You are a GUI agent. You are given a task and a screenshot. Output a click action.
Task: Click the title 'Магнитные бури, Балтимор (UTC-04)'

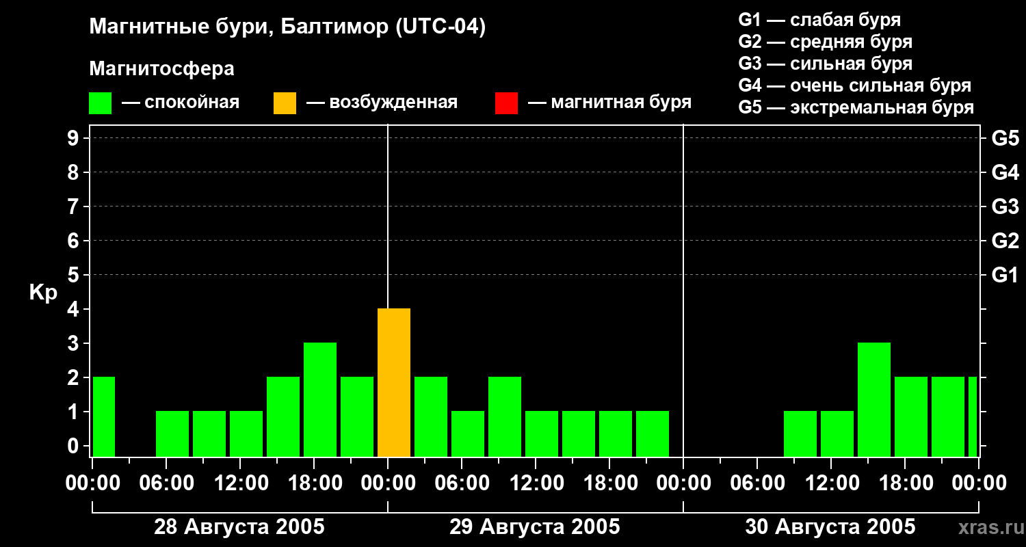pos(287,27)
